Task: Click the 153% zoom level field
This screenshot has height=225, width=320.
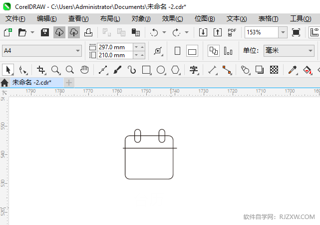Action: pos(262,32)
